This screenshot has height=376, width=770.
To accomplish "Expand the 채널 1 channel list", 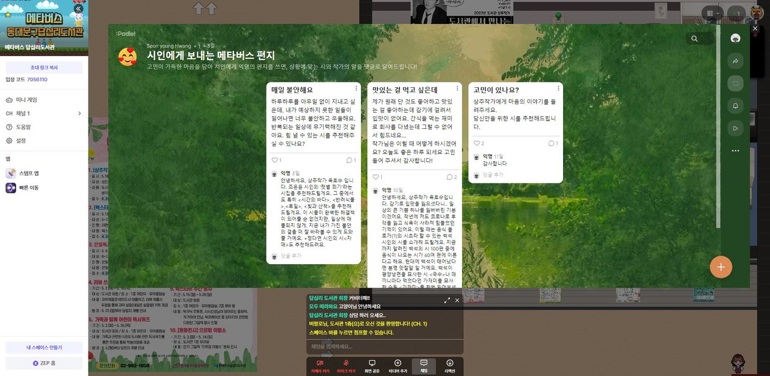I will click(79, 113).
